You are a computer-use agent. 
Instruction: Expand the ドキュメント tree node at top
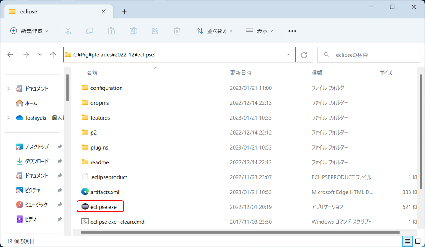pos(8,89)
